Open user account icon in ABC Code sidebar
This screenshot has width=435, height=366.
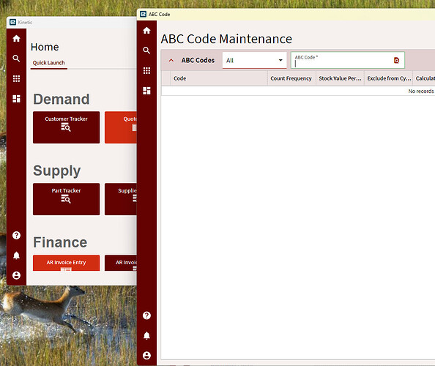(x=146, y=356)
